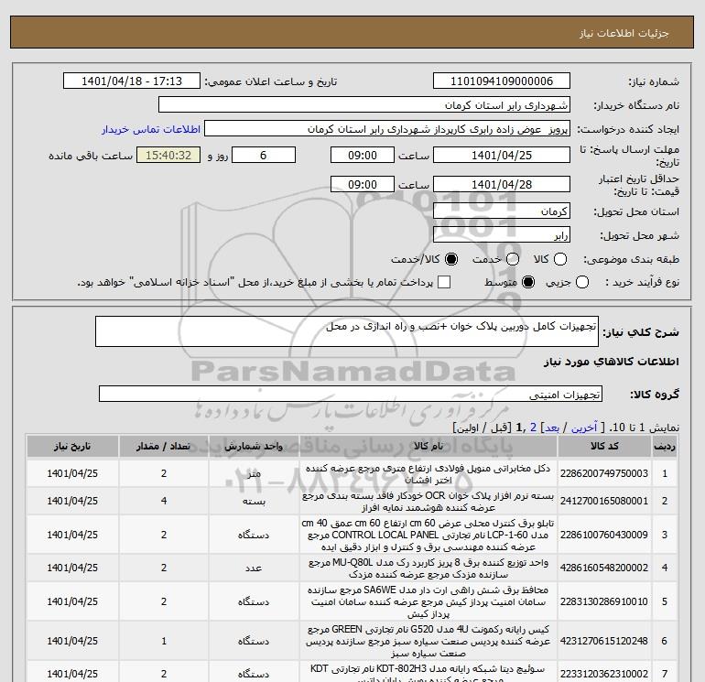Toggle the اسناد خزانه اسلامی payment checkbox

(444, 282)
